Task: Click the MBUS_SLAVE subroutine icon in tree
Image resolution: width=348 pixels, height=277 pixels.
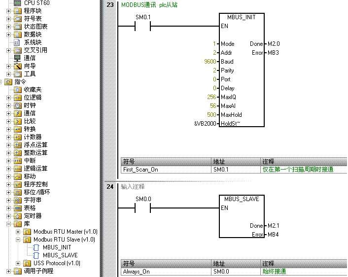Action: pos(36,255)
